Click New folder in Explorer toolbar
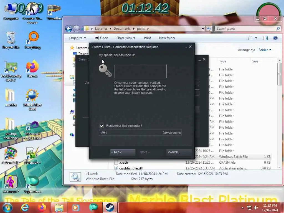The height and width of the screenshot is (213, 284). [167, 38]
